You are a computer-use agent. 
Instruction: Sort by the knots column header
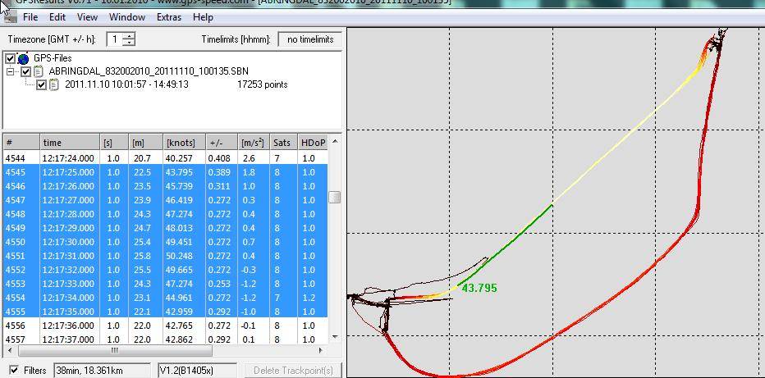183,143
